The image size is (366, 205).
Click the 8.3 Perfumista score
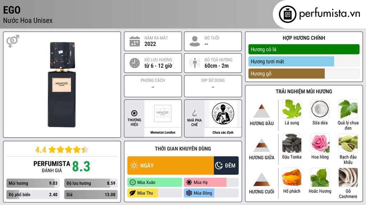tap(81, 167)
